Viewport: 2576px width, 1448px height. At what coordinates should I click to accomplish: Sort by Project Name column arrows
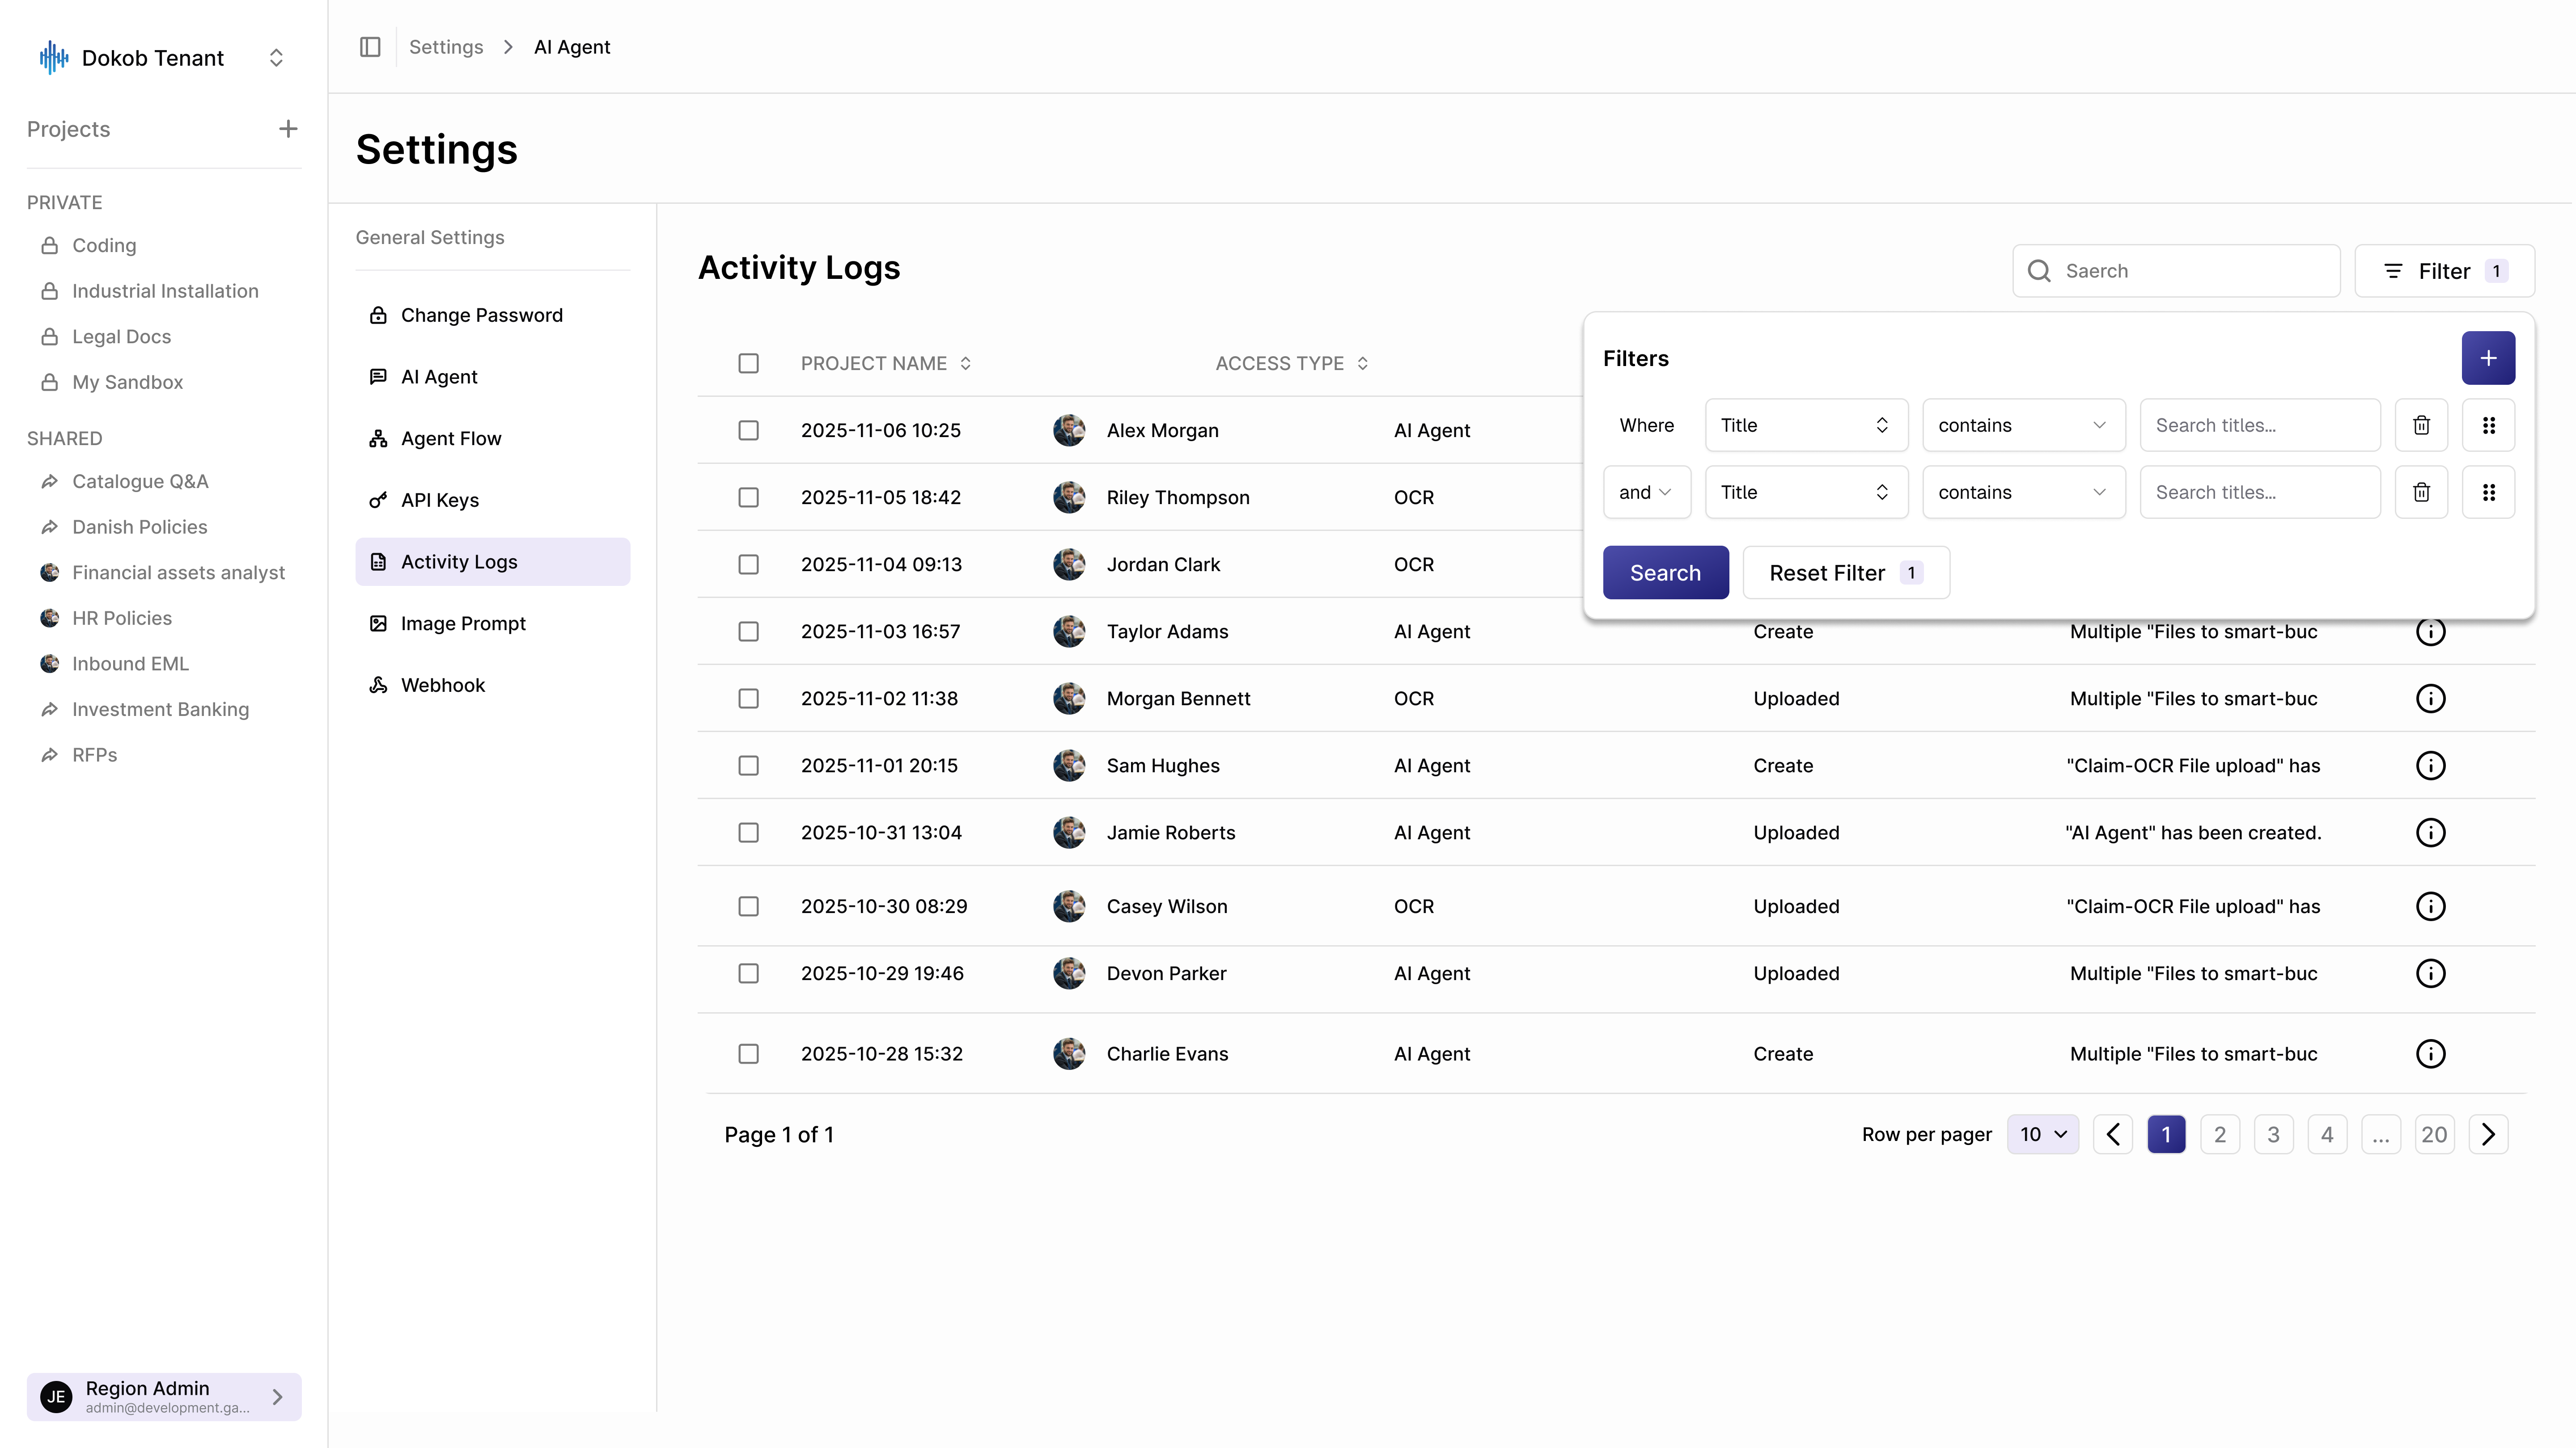(x=965, y=364)
